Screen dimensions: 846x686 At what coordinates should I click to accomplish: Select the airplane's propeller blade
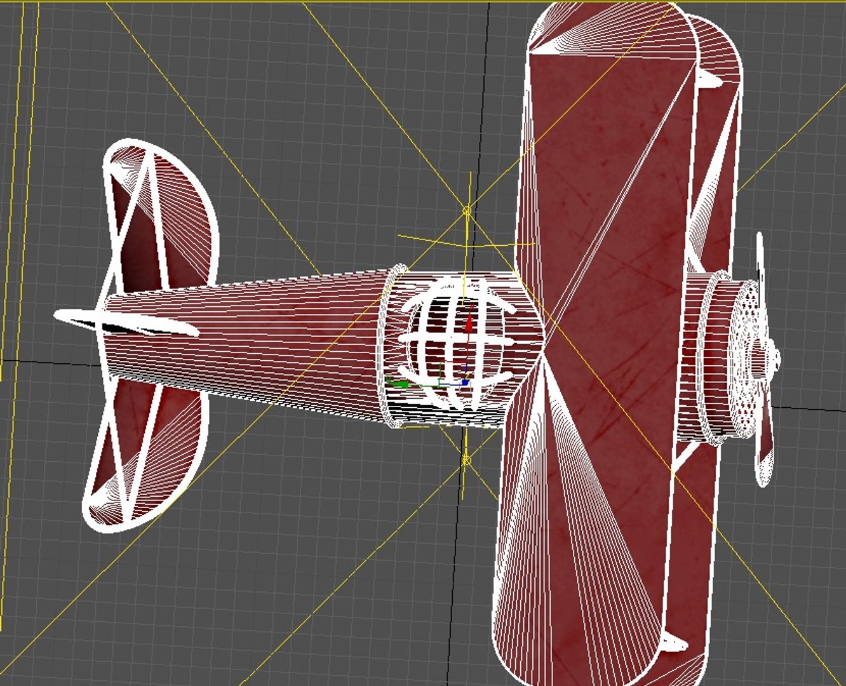(764, 360)
